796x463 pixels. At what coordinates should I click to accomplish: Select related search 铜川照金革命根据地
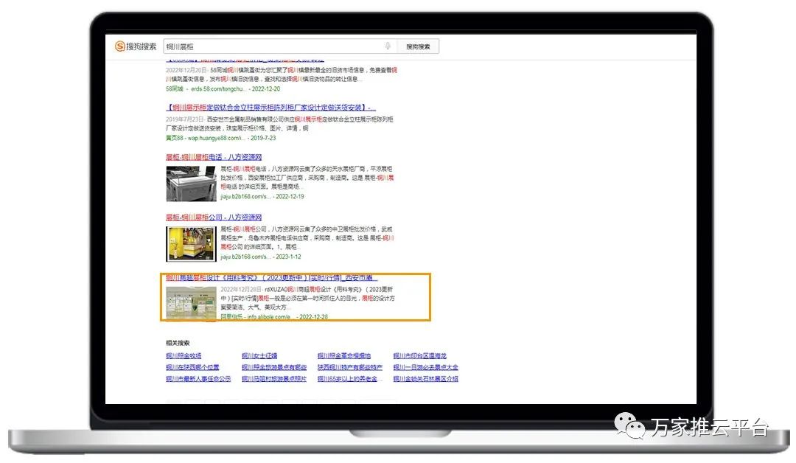pyautogui.click(x=344, y=356)
